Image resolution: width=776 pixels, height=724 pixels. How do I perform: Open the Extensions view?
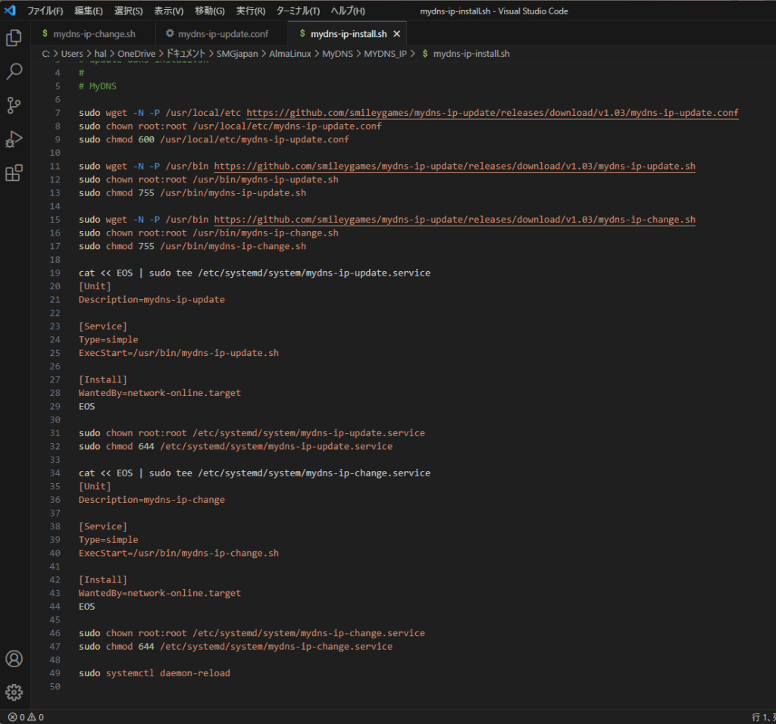pyautogui.click(x=14, y=173)
